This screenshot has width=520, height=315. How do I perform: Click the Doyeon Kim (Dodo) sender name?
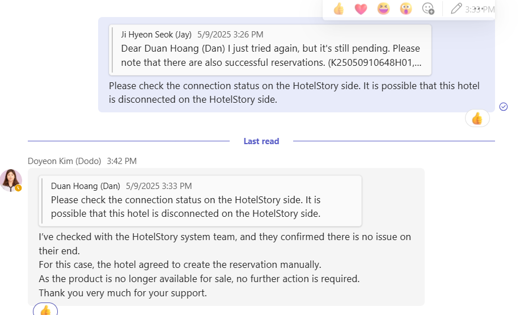64,161
